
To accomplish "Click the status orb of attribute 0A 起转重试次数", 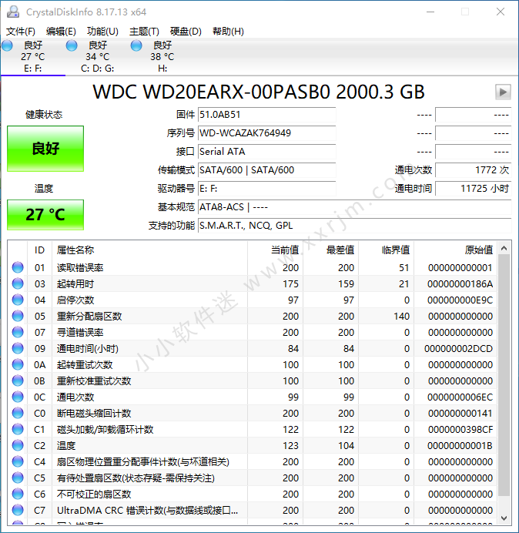I will [x=18, y=364].
